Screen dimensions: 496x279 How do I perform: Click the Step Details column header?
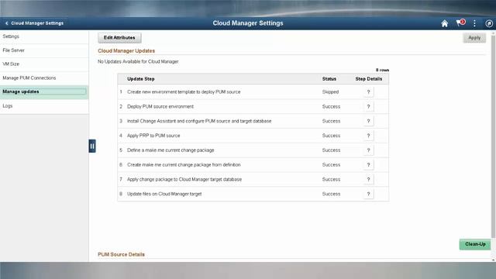point(369,79)
